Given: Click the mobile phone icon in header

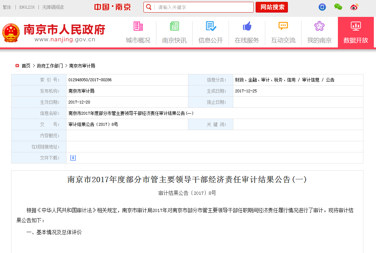Looking at the screenshot, I should 322,7.
